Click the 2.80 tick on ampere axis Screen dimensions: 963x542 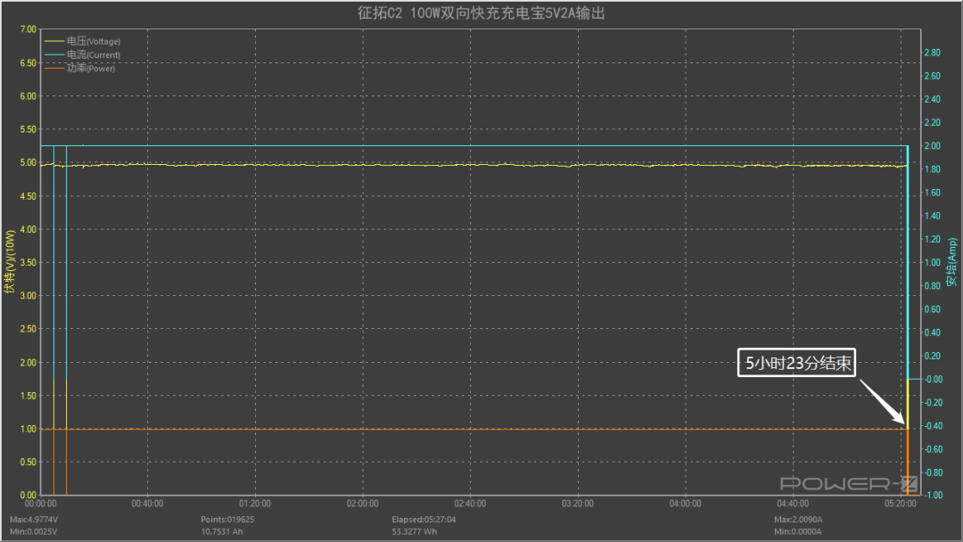pos(933,53)
